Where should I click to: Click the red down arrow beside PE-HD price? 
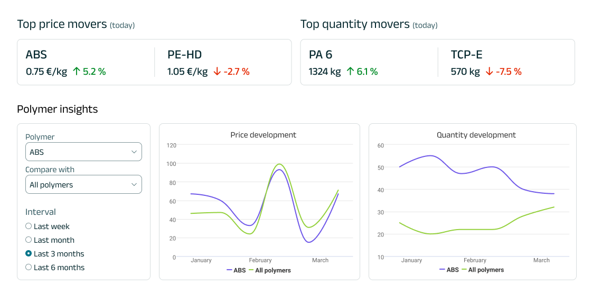click(x=217, y=72)
